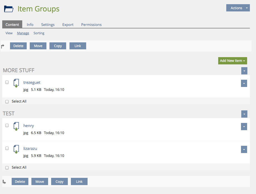Screen dimensions: 256x194
Task: Click the lizarazu file download icon
Action: pyautogui.click(x=16, y=149)
